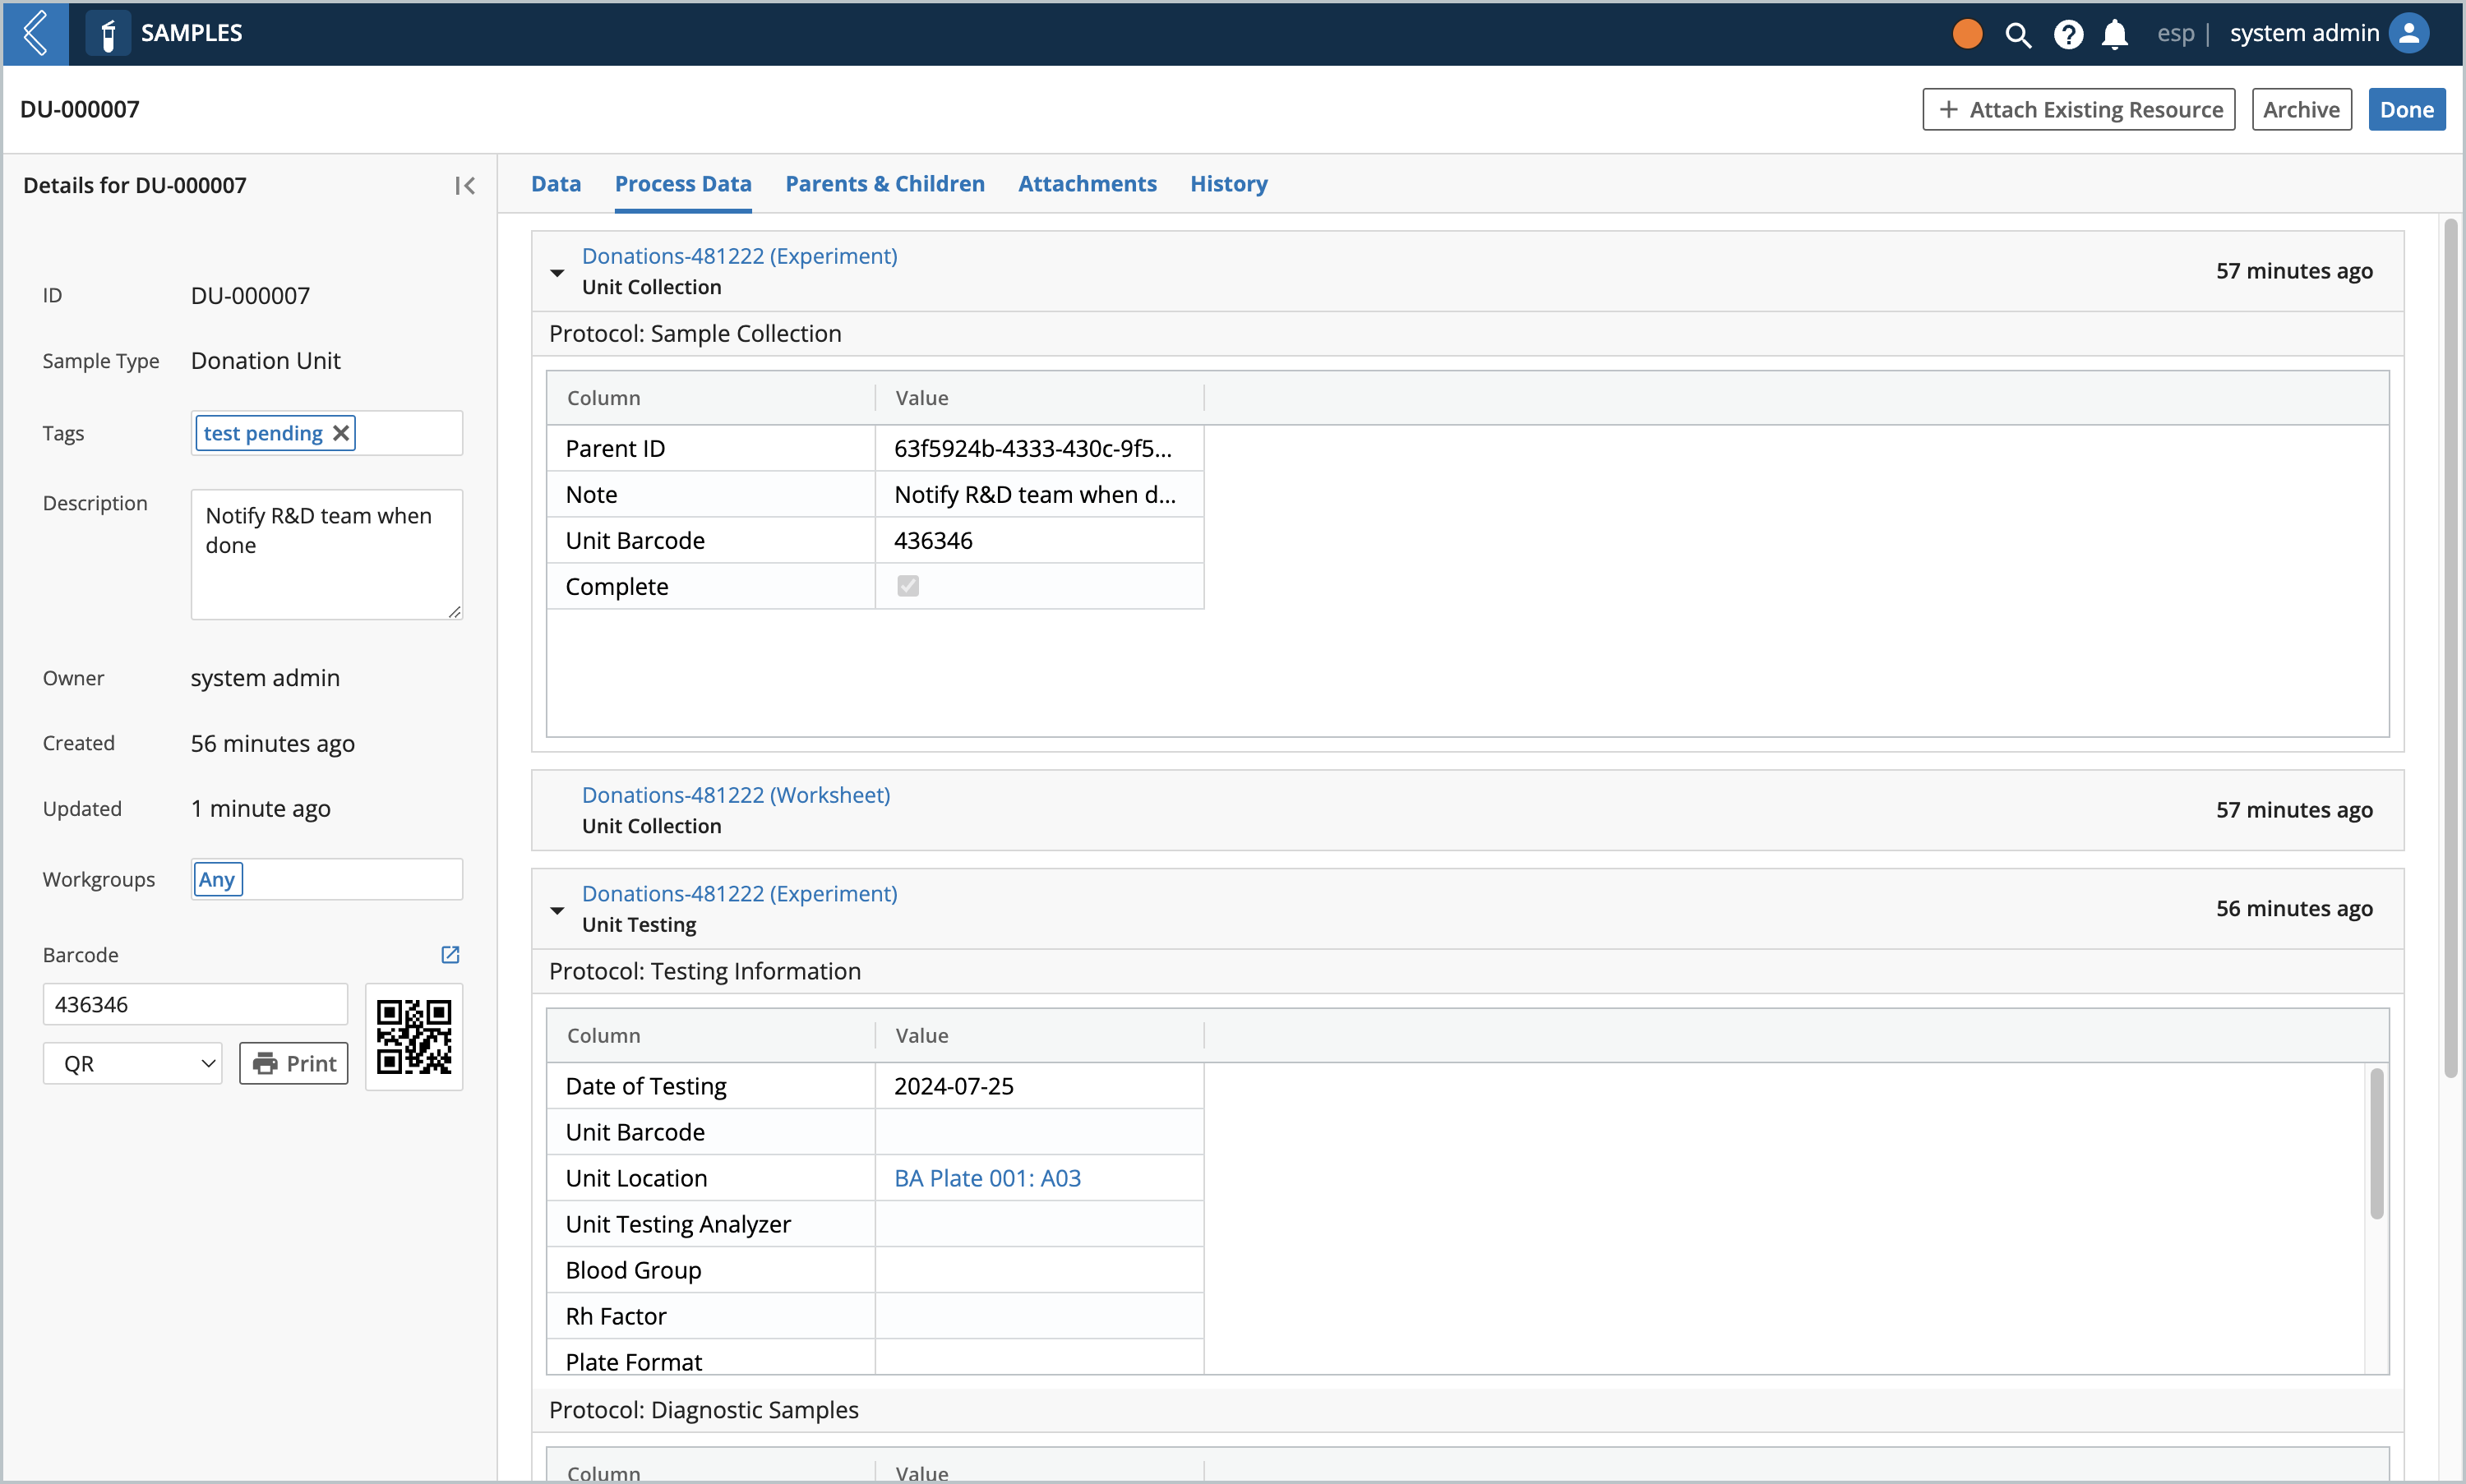Click Attach Existing Resource button

pos(2078,110)
